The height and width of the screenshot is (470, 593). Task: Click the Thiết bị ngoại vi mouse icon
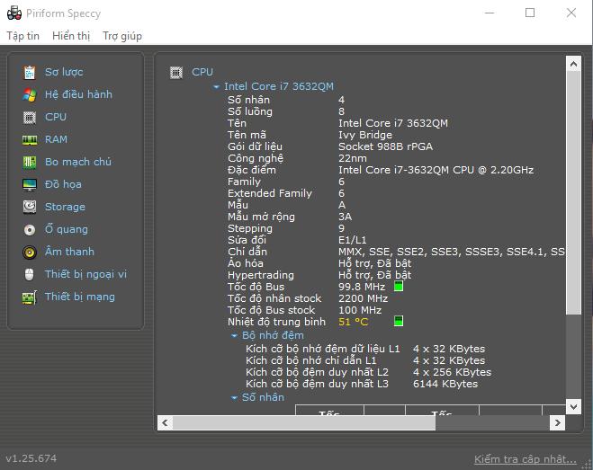tap(30, 274)
